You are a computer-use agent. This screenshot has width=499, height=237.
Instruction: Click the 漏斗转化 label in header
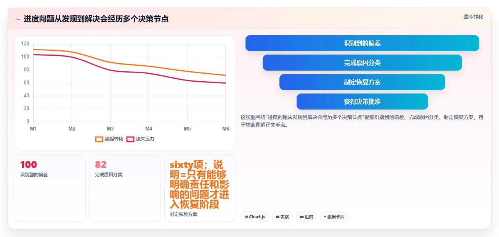pyautogui.click(x=473, y=17)
